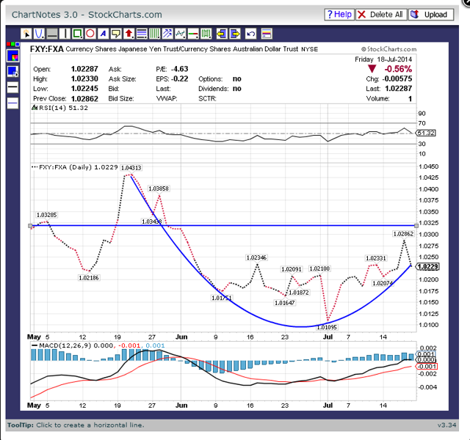Image resolution: width=470 pixels, height=440 pixels.
Task: Click the RSI(14) indicator icon
Action: [35, 108]
